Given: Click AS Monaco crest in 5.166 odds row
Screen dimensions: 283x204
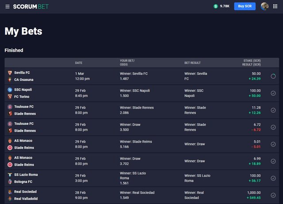Looking at the screenshot, I should pos(10,141).
